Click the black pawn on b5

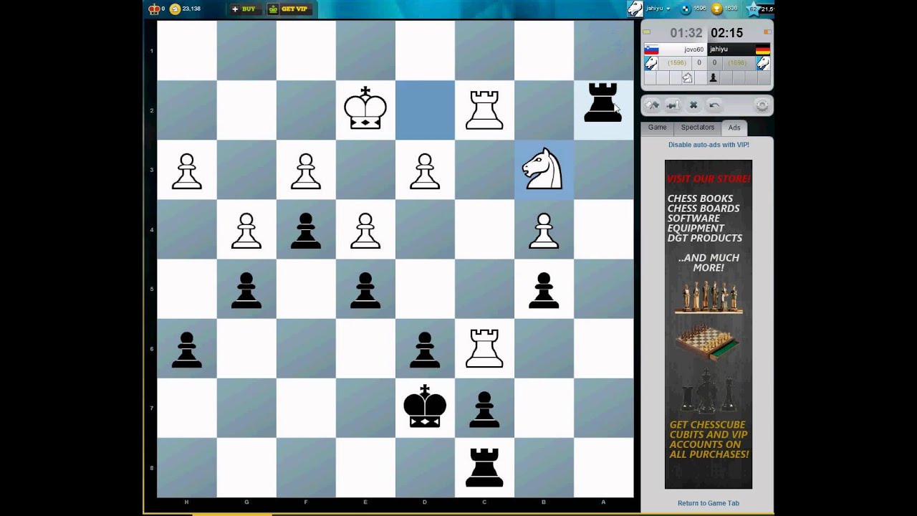coord(544,290)
